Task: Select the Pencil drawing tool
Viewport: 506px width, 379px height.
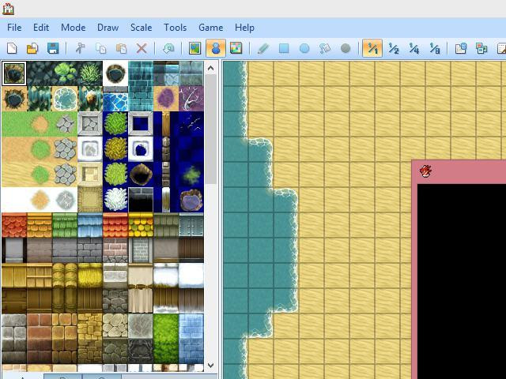Action: click(x=263, y=48)
